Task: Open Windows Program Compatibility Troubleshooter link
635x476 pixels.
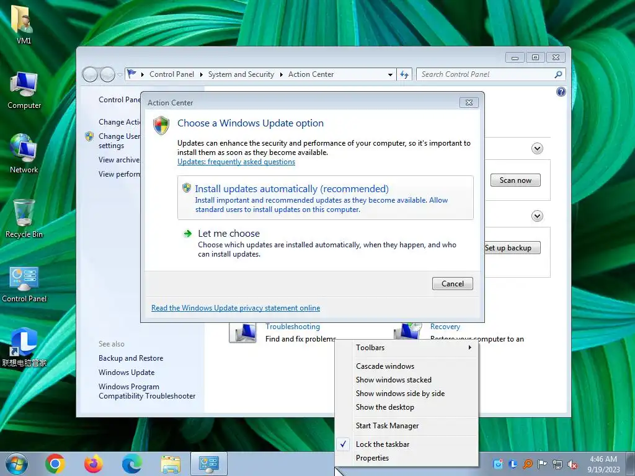Action: click(x=147, y=392)
